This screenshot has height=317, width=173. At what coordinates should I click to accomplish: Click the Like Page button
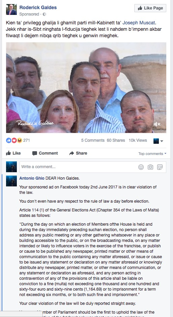pyautogui.click(x=150, y=8)
